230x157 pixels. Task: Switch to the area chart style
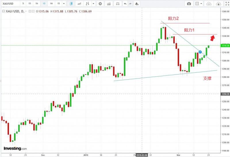click(79, 4)
